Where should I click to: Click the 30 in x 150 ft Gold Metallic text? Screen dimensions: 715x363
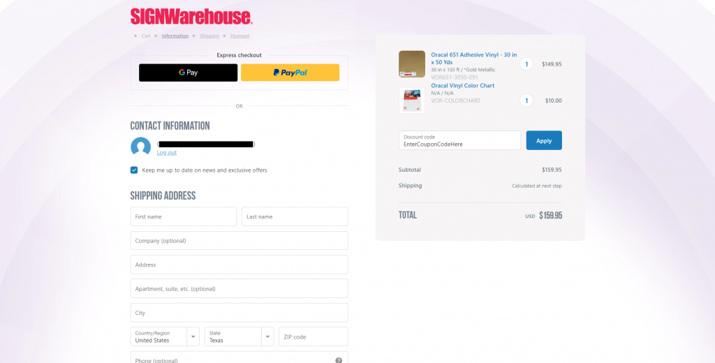[x=463, y=70]
